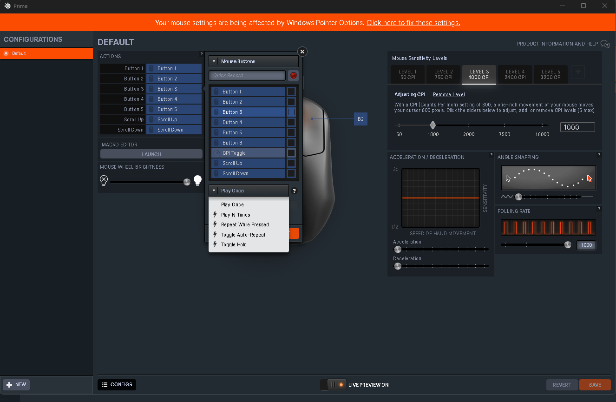
Task: Expand the Mouse Buttons category dropdown
Action: tap(254, 61)
